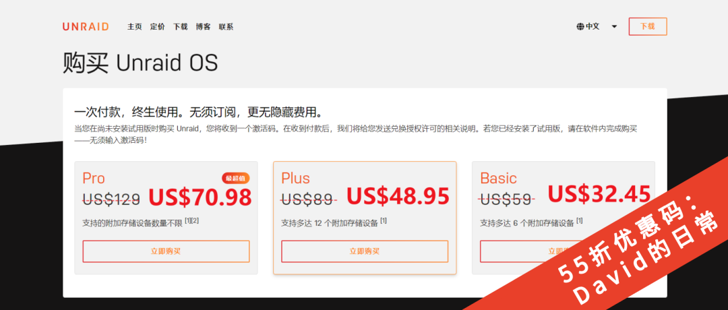Viewport: 728px width, 310px height.
Task: Click the globe language icon
Action: click(580, 26)
